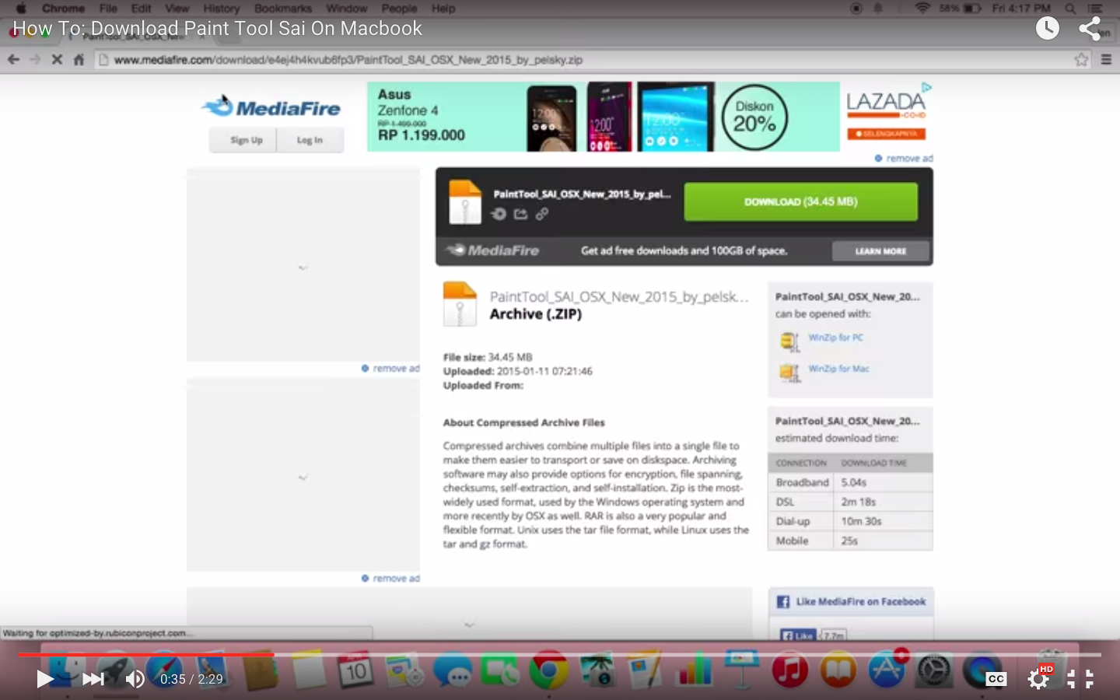Click the Log In button
The width and height of the screenshot is (1120, 700).
310,140
